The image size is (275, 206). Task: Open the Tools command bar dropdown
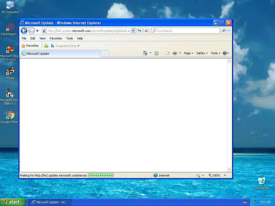tap(215, 53)
